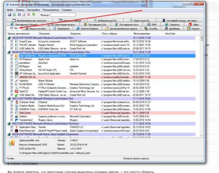Click the CCleaner Smart row icon
The image size is (219, 173).
coord(16,102)
